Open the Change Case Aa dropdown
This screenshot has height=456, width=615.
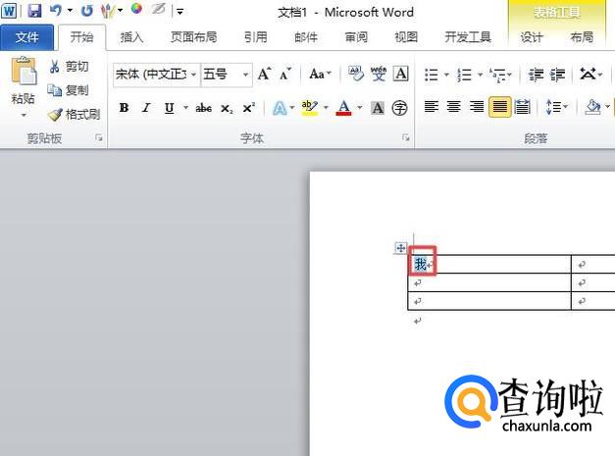pyautogui.click(x=320, y=74)
